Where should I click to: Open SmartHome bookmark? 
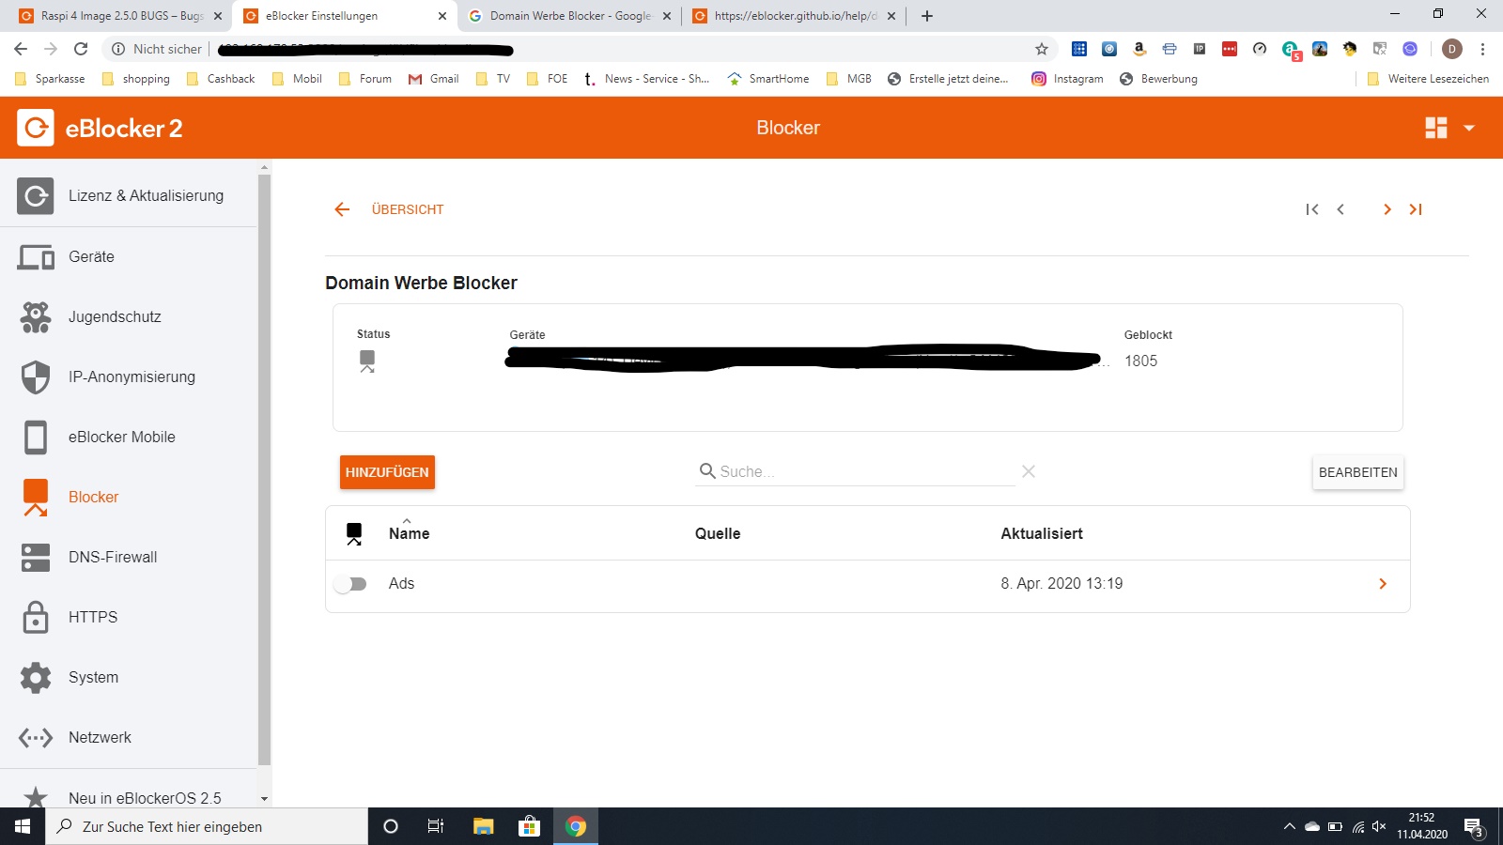point(768,79)
